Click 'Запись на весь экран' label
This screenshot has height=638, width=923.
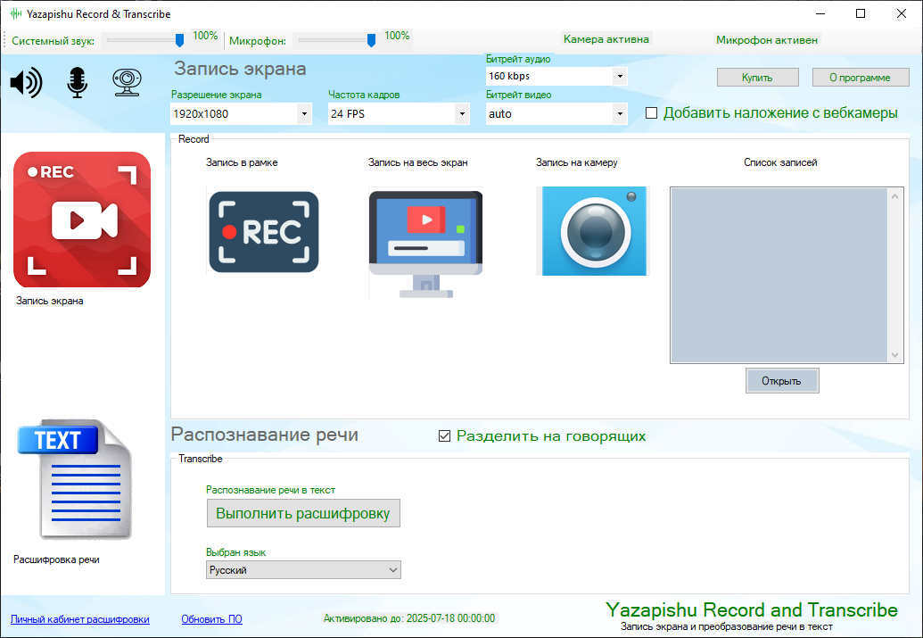click(418, 162)
